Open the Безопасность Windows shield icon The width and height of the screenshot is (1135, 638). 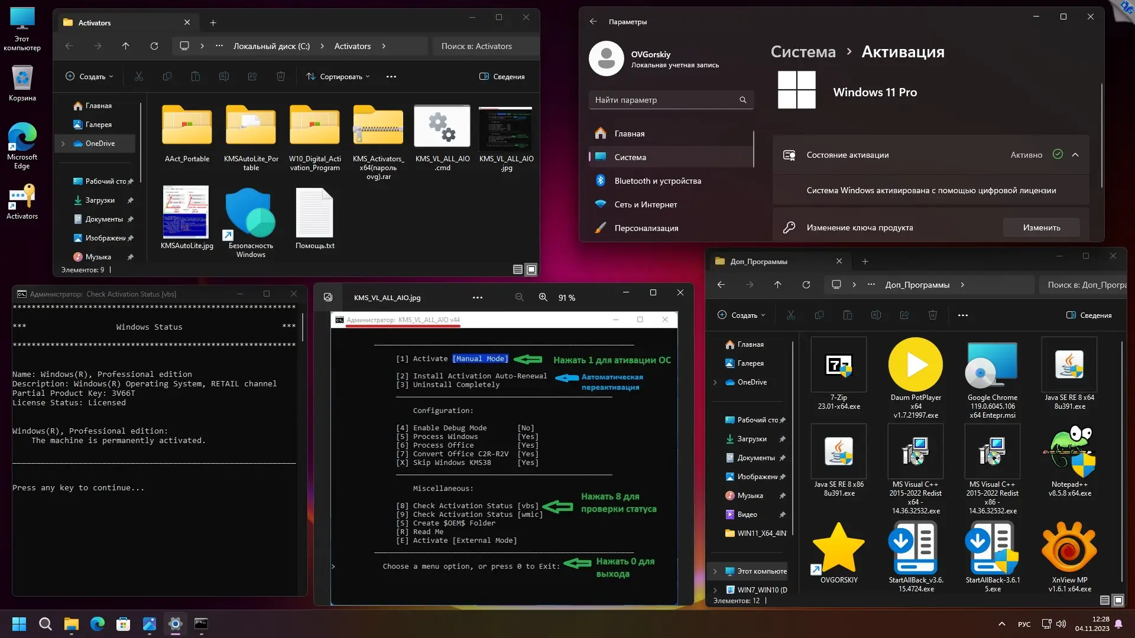point(250,213)
